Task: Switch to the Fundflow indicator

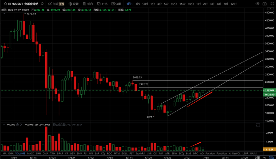Action: click(x=222, y=153)
